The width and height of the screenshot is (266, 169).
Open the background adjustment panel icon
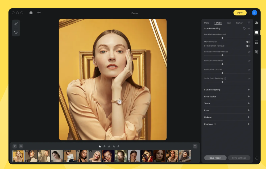256,42
